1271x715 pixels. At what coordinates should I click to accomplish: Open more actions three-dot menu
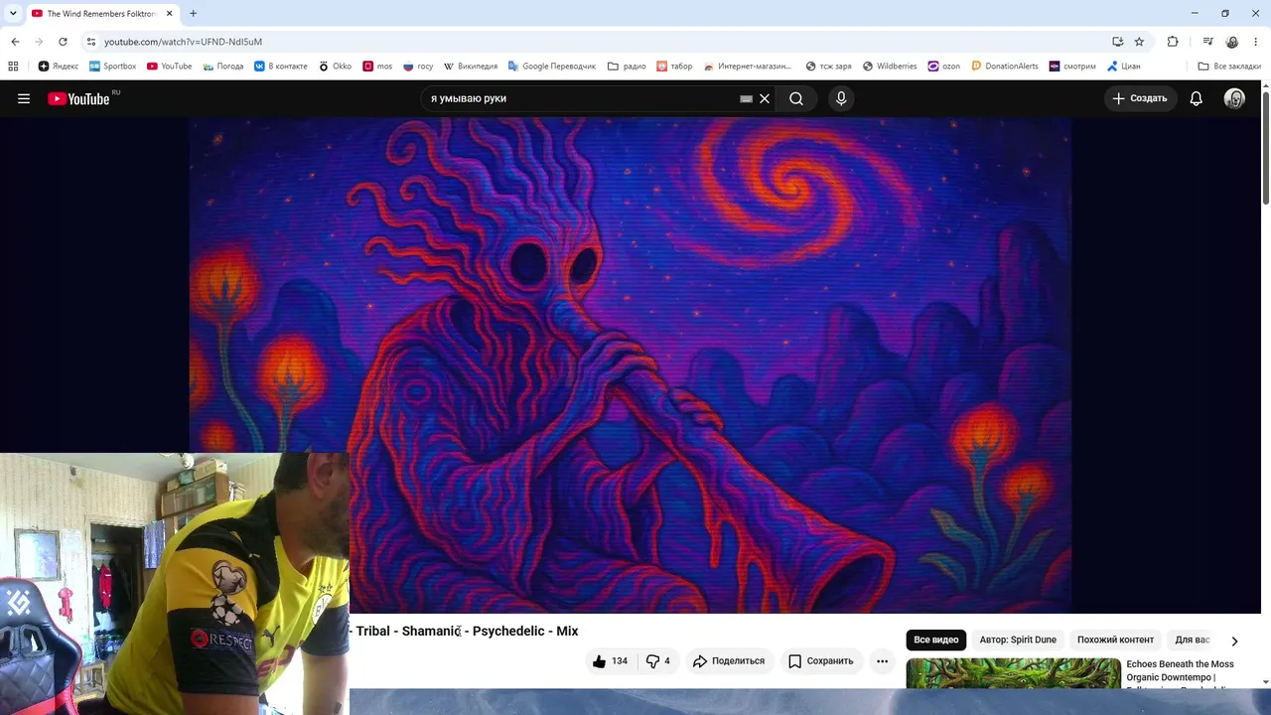point(882,660)
